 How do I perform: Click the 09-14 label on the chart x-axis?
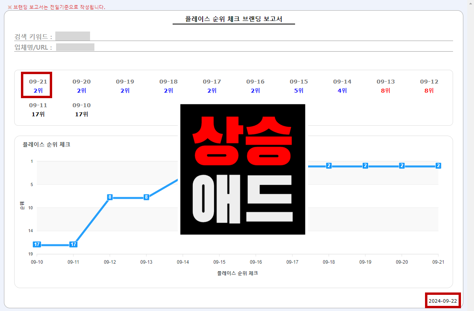pyautogui.click(x=183, y=262)
